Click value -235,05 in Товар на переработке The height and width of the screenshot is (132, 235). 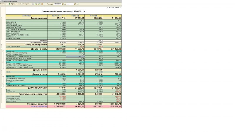point(80,45)
